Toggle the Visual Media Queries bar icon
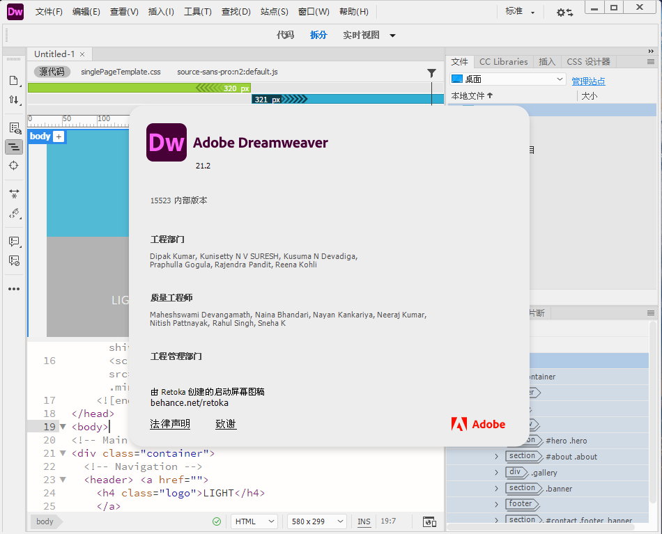The width and height of the screenshot is (662, 534). (14, 147)
